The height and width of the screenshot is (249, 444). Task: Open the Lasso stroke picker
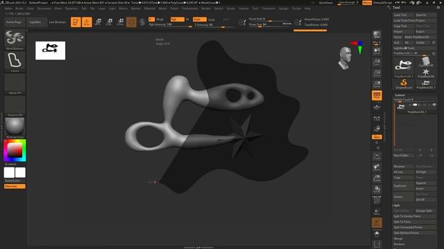15,62
